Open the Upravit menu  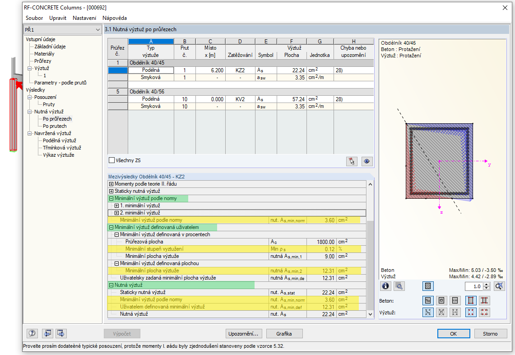tap(58, 18)
